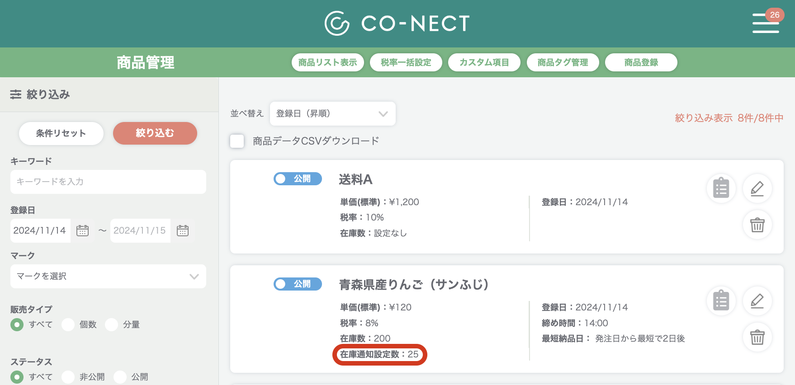
Task: Select ステータス すべて radio button
Action: (17, 377)
